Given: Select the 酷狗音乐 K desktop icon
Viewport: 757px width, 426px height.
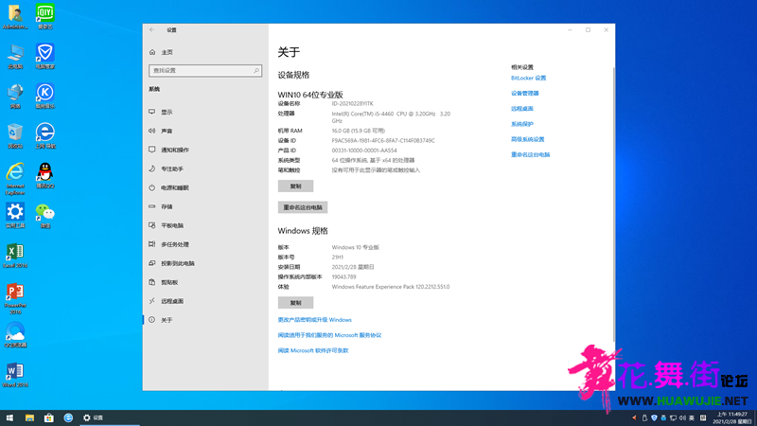Looking at the screenshot, I should 44,97.
